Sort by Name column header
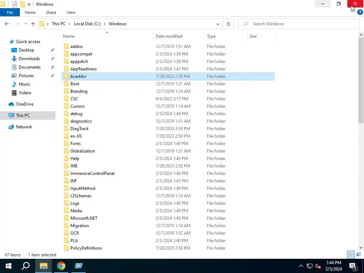 click(x=69, y=36)
